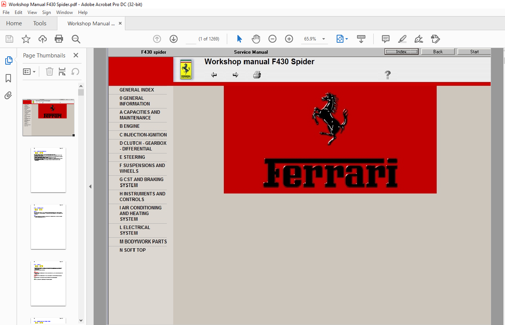This screenshot has height=325, width=505.
Task: Open the Bookmarks panel icon
Action: point(8,78)
